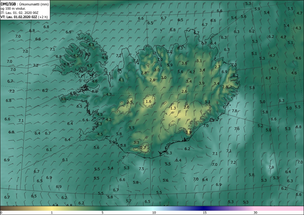Click the pale cyan color bar segment near label 10
304x215 pixels.
tap(153, 208)
